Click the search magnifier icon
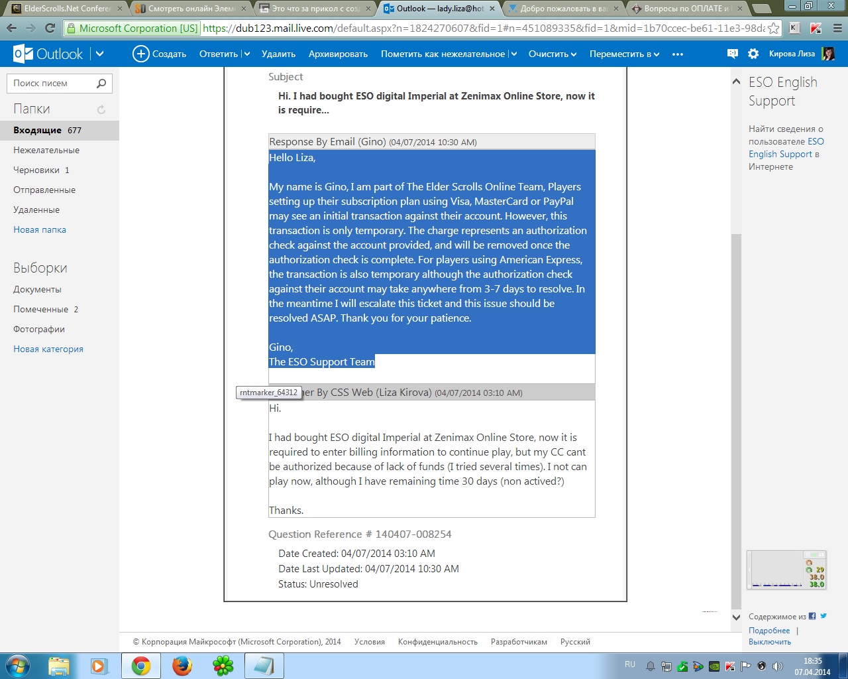848x679 pixels. (x=101, y=83)
